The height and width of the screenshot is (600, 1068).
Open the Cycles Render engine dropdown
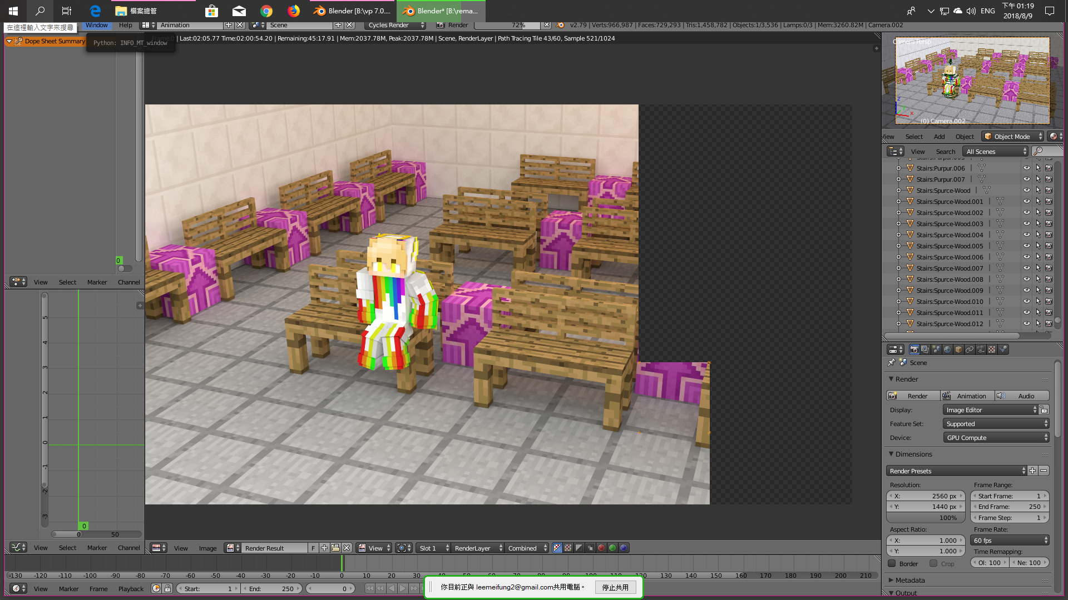coord(395,25)
